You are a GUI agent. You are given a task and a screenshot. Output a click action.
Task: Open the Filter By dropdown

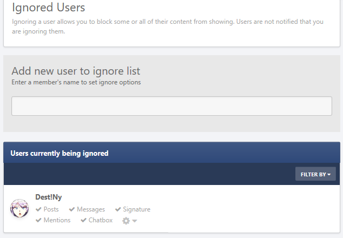point(315,174)
